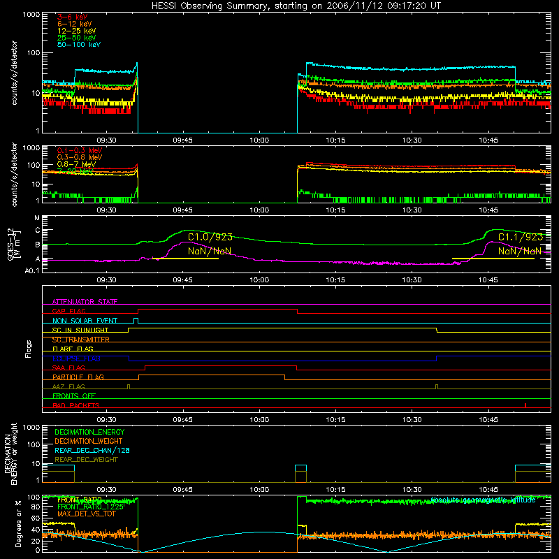The height and width of the screenshot is (559, 559).
Task: Click the 0.3-0.8 MeV legend label
Action: coord(80,157)
